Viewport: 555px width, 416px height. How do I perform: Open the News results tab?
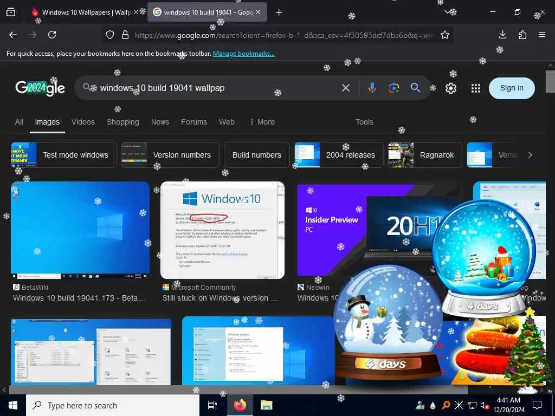point(160,122)
